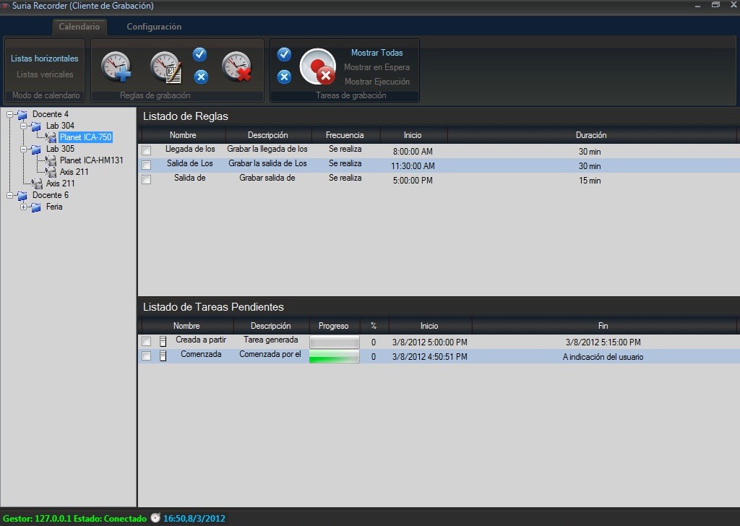Click the green progress bar of Comenzada task
Viewport: 740px width, 526px height.
click(x=334, y=356)
